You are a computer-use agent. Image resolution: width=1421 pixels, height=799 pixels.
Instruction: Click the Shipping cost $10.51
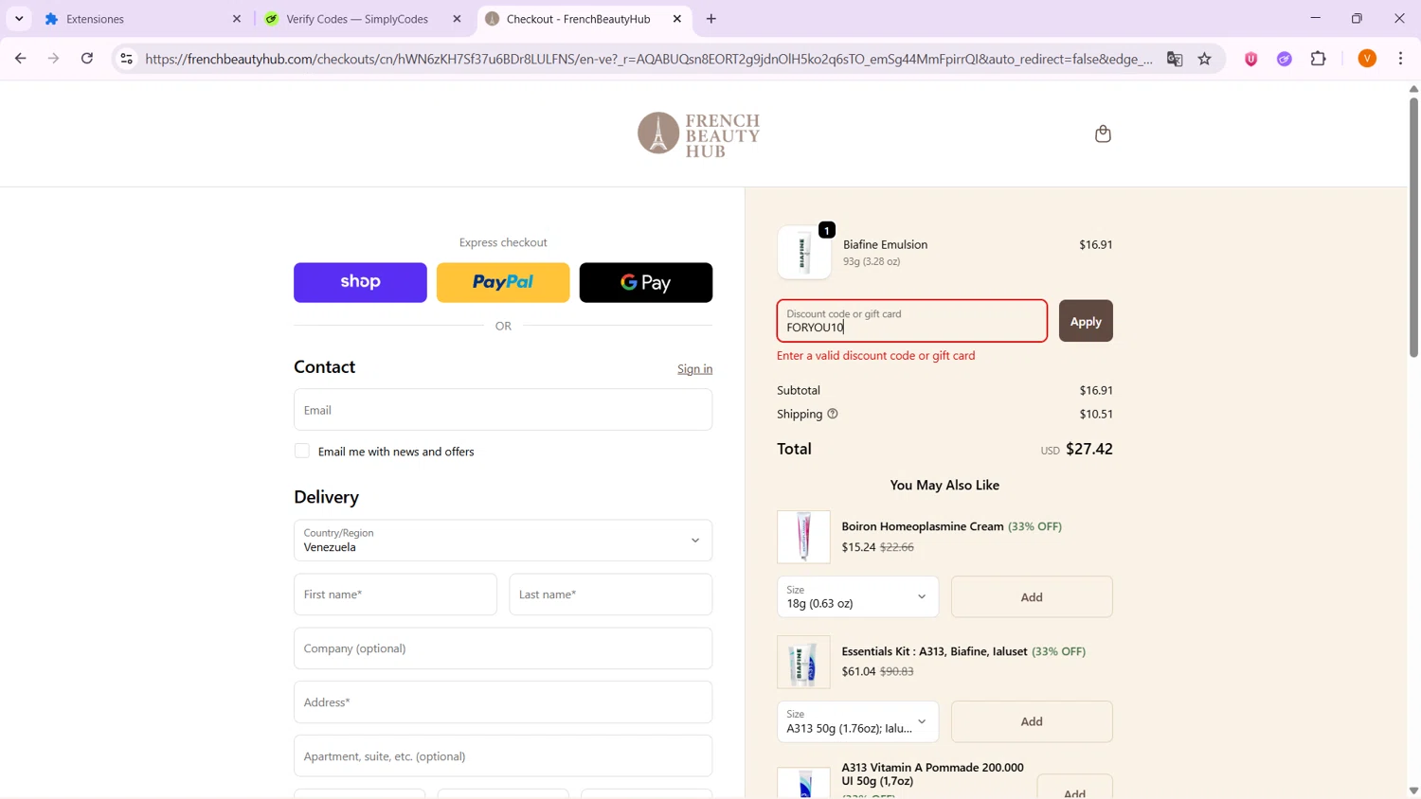coord(1096,414)
